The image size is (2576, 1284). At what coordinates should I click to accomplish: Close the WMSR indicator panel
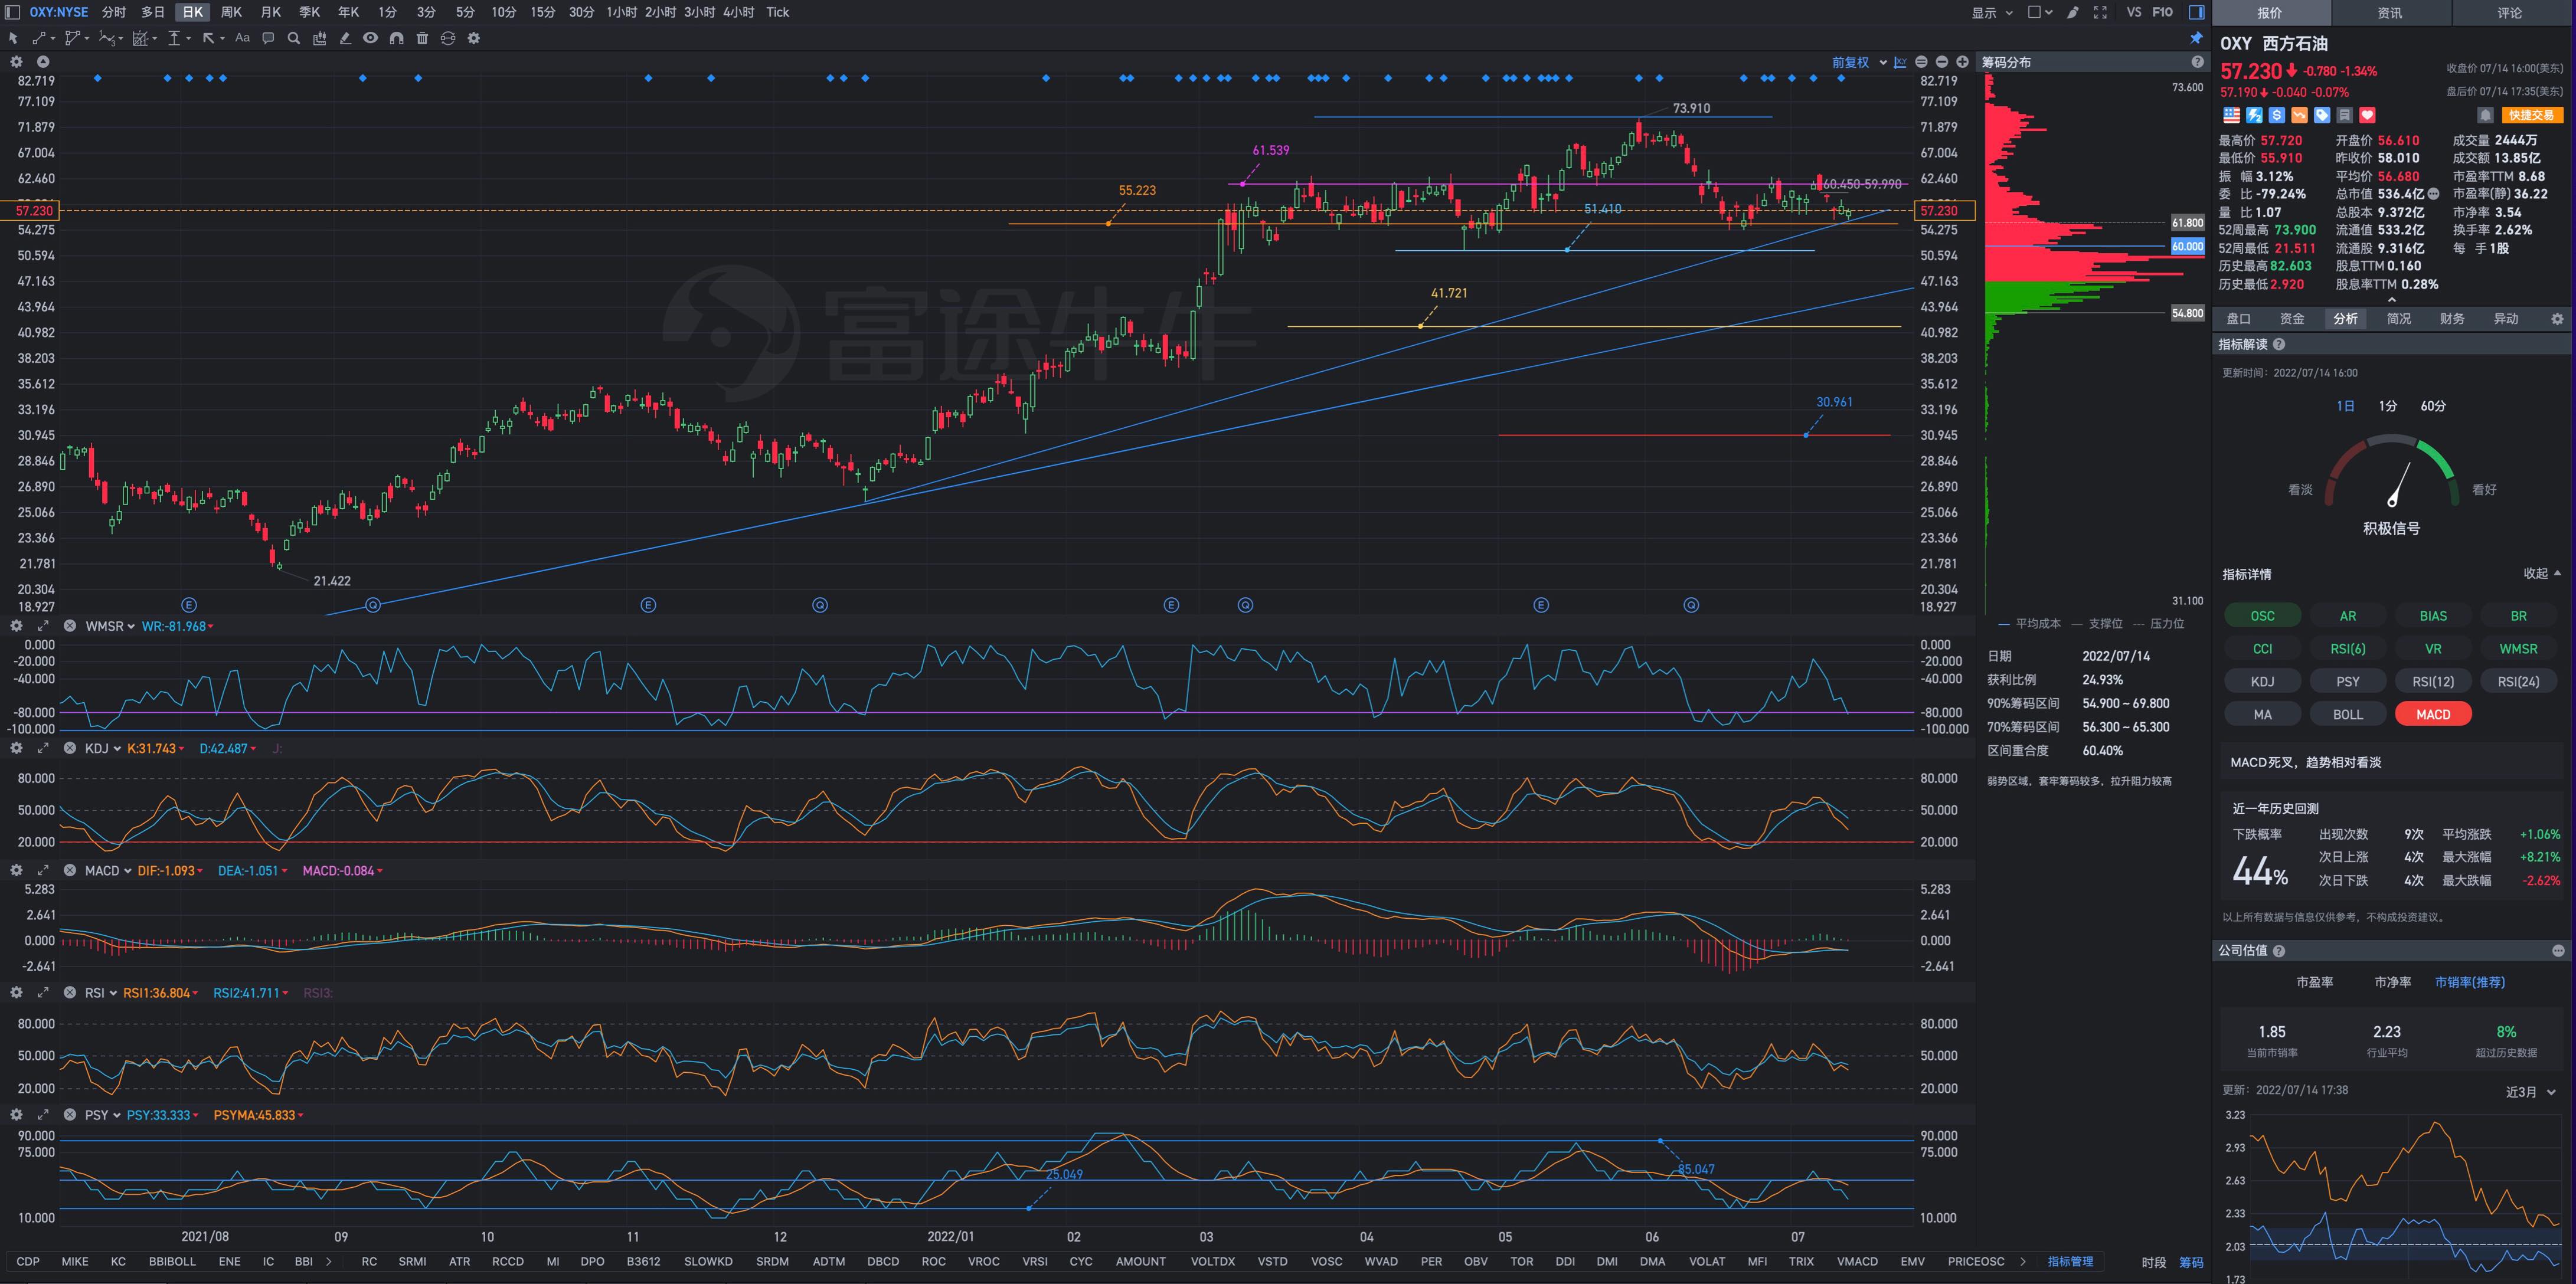click(x=70, y=626)
